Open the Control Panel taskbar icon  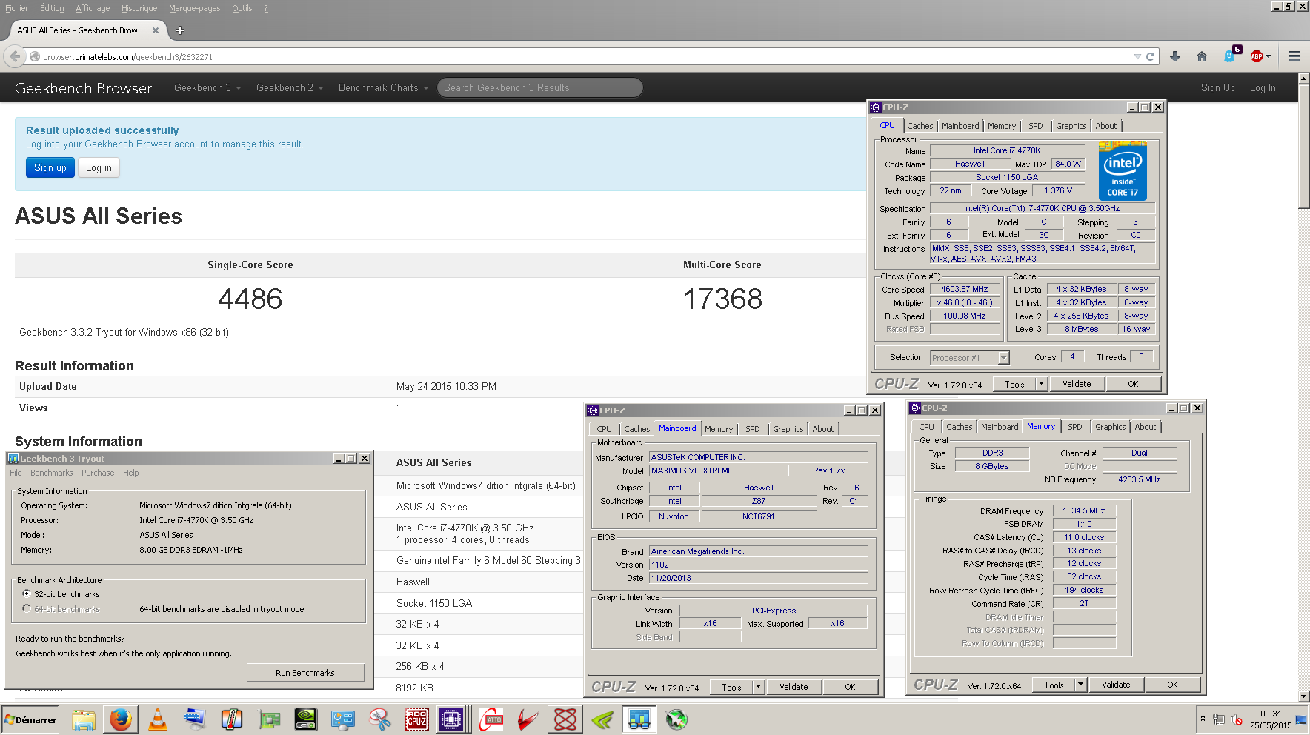click(343, 719)
